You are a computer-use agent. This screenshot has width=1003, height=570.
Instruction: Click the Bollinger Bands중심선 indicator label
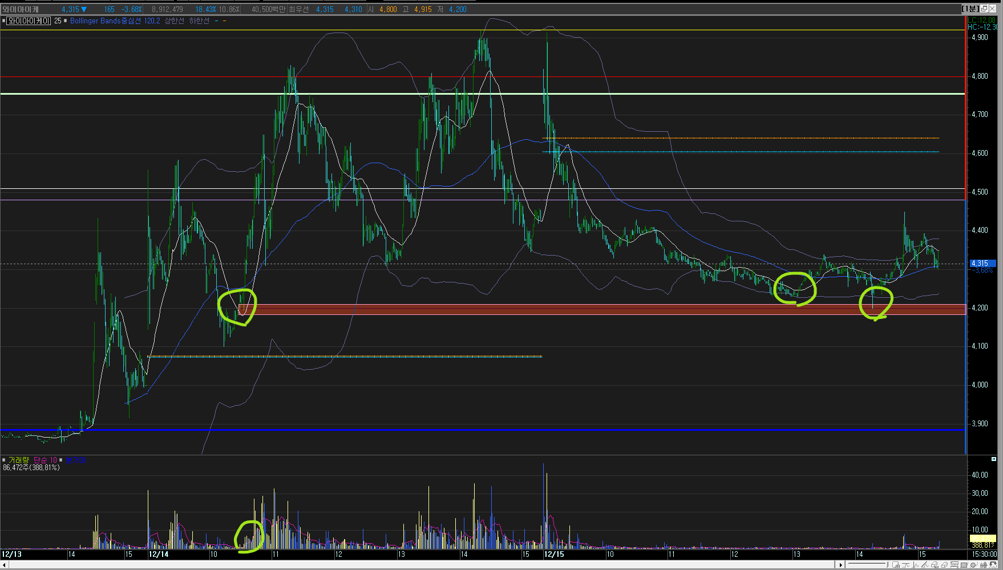pos(106,21)
